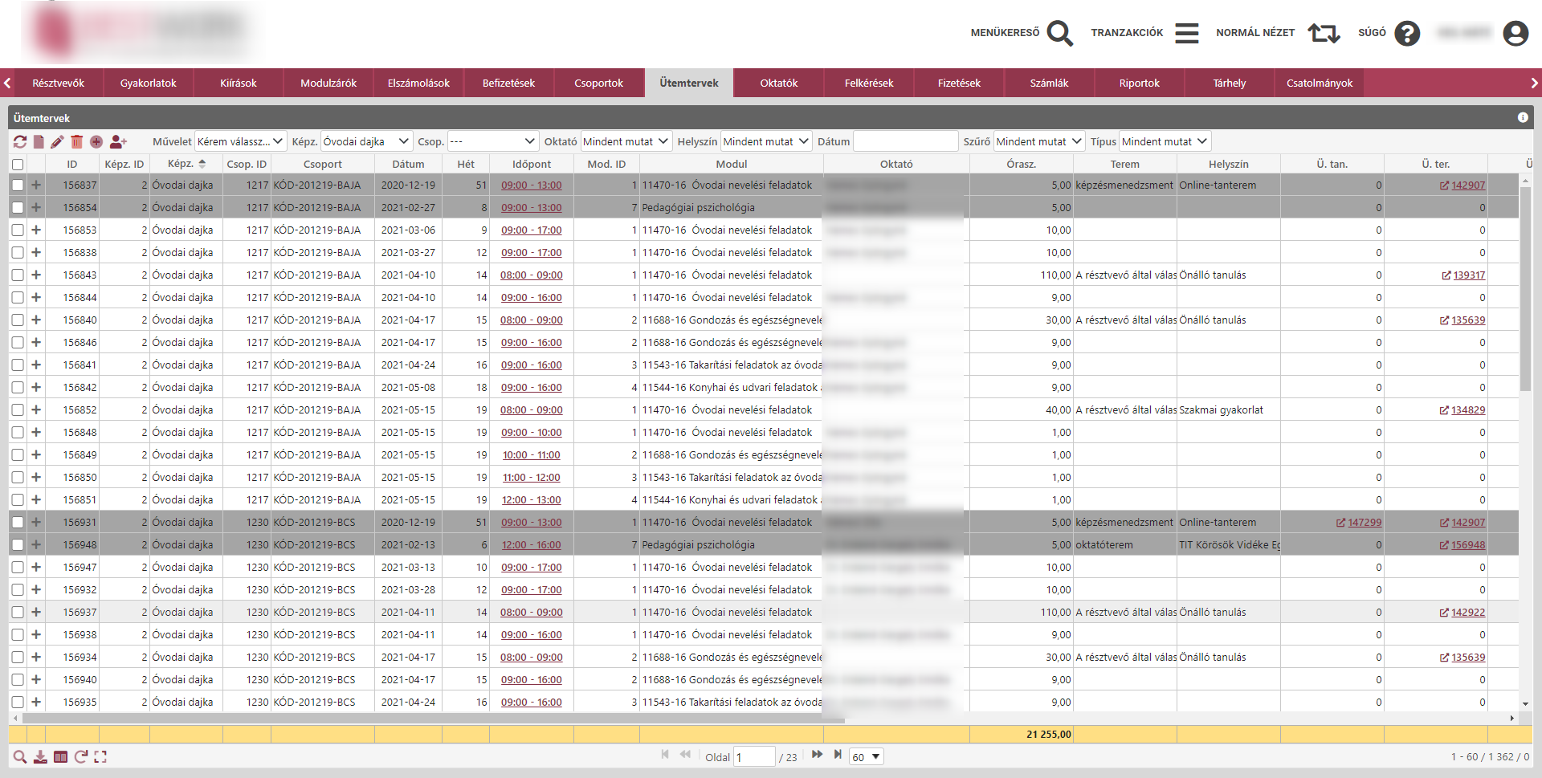Open the Csoportok tab
The height and width of the screenshot is (778, 1542).
click(598, 83)
